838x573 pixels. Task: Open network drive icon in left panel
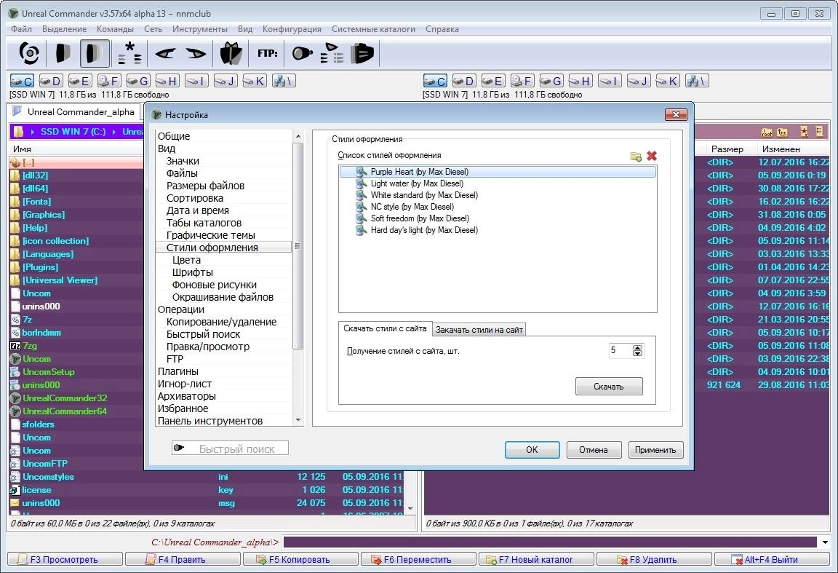click(x=283, y=81)
